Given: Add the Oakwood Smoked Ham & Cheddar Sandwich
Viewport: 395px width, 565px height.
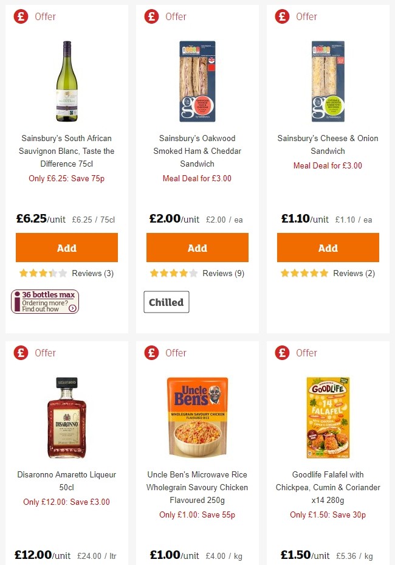Looking at the screenshot, I should click(x=197, y=248).
